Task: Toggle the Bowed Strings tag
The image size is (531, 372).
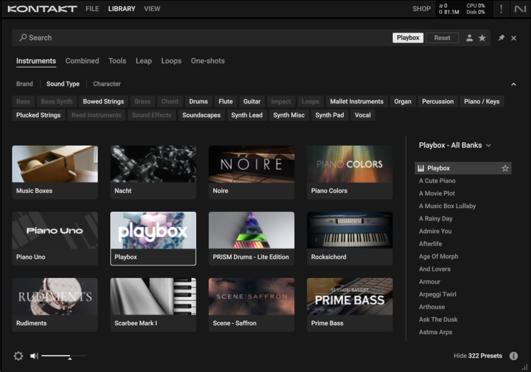Action: [x=104, y=102]
